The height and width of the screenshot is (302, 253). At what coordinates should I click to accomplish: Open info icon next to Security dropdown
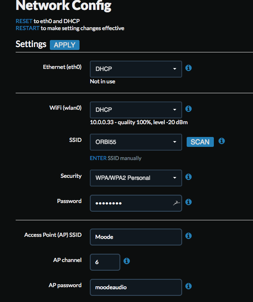pos(188,177)
